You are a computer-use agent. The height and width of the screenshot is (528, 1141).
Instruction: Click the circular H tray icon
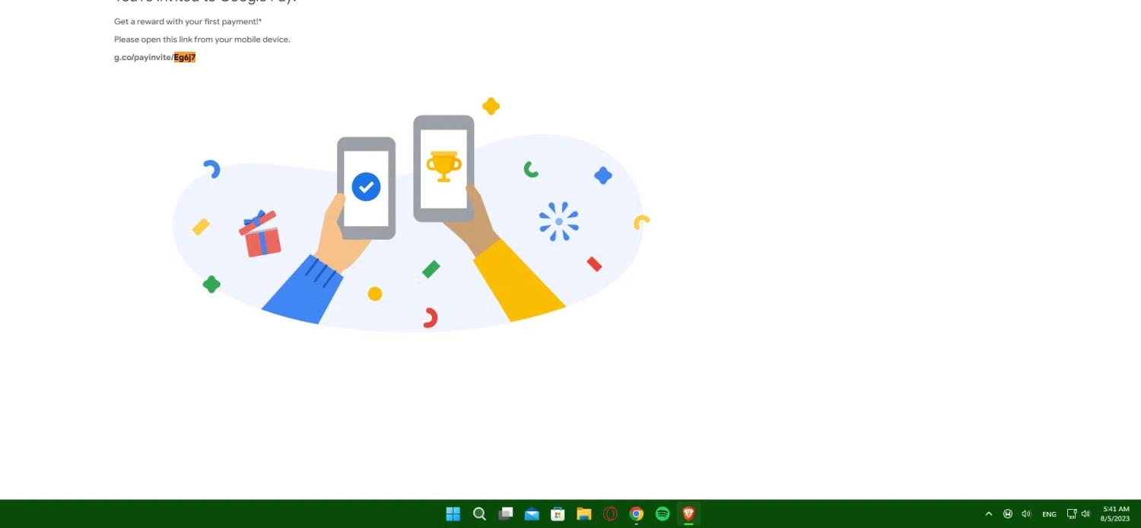1008,514
